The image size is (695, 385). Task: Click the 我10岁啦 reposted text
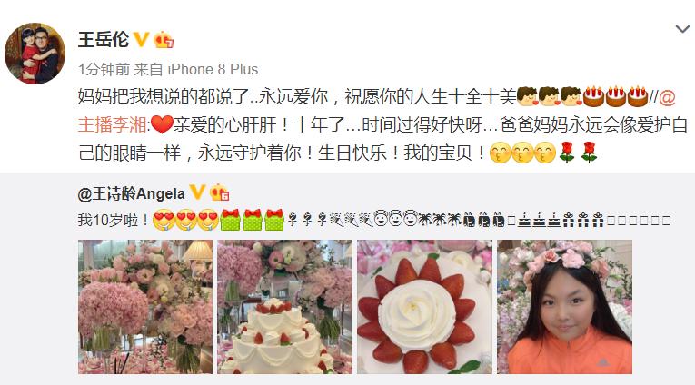click(114, 220)
